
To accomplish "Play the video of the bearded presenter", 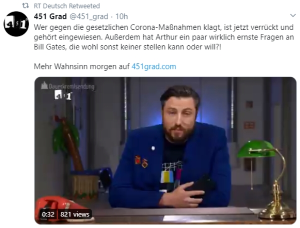I will coord(165,151).
